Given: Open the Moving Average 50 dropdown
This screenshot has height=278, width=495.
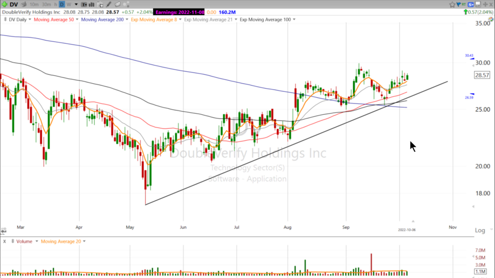Looking at the screenshot, I should [77, 20].
